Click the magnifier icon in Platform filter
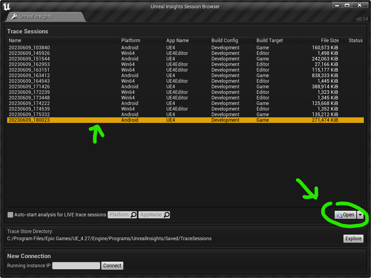Viewport: 371px width, 278px height. click(x=134, y=215)
